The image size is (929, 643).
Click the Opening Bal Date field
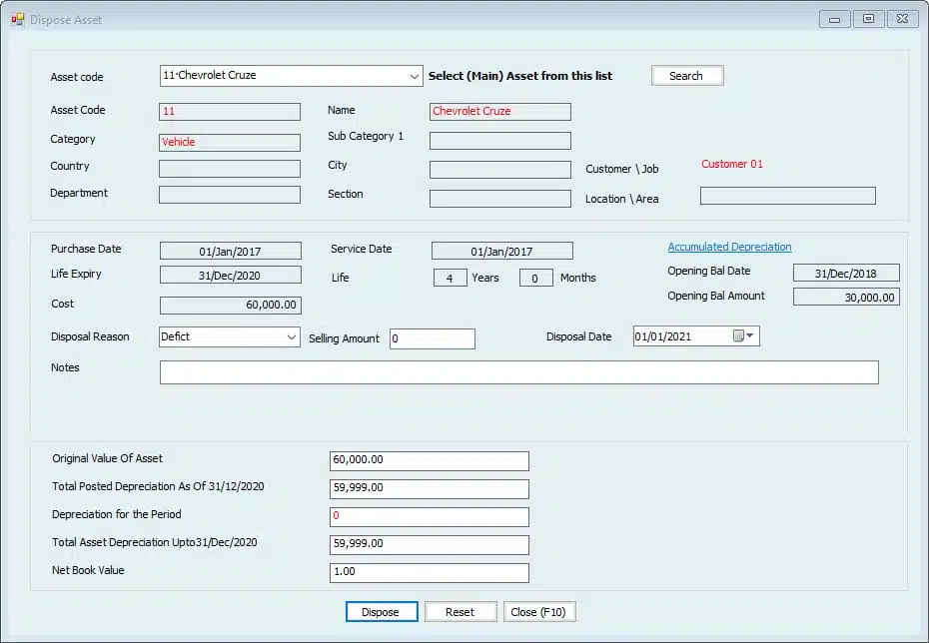click(846, 273)
